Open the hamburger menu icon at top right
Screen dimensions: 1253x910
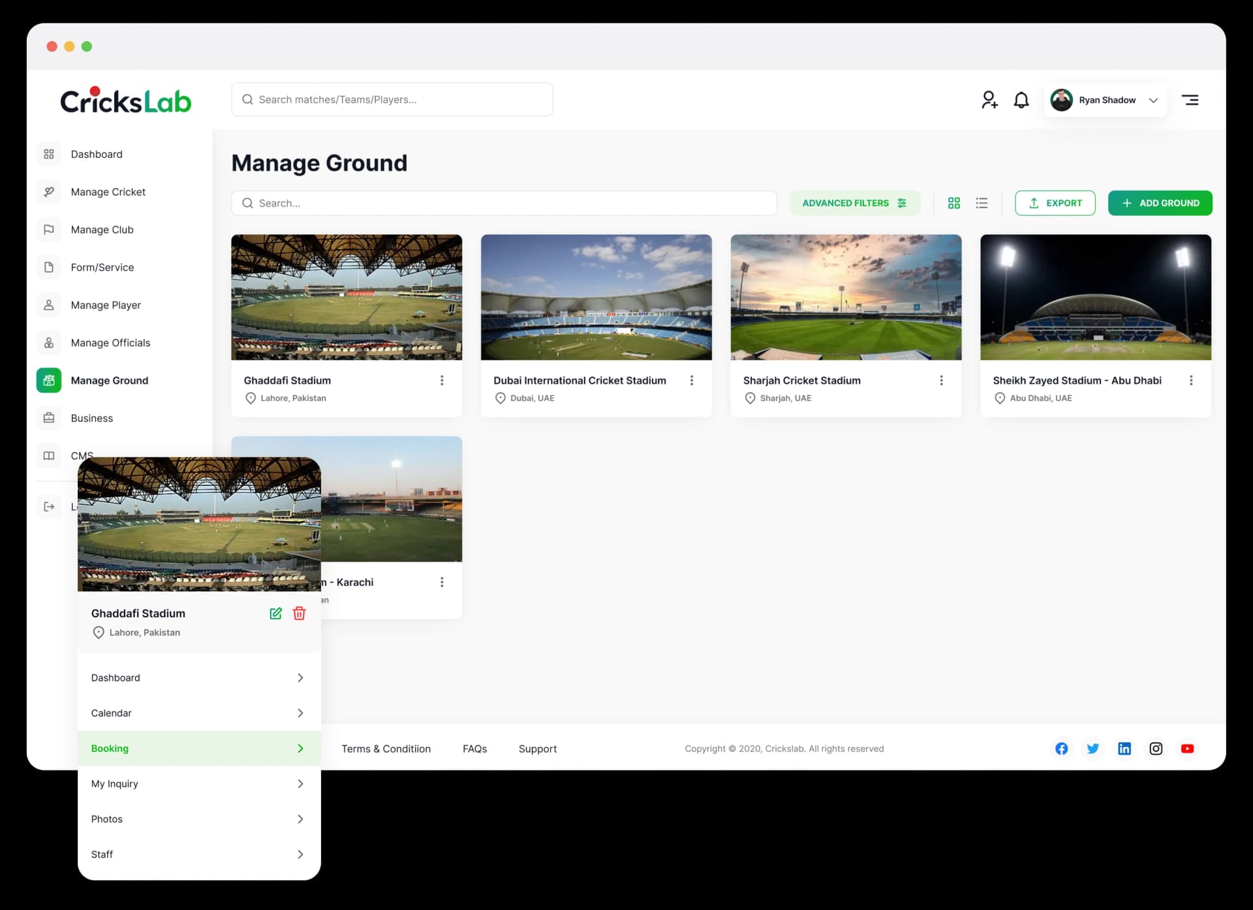(x=1190, y=100)
